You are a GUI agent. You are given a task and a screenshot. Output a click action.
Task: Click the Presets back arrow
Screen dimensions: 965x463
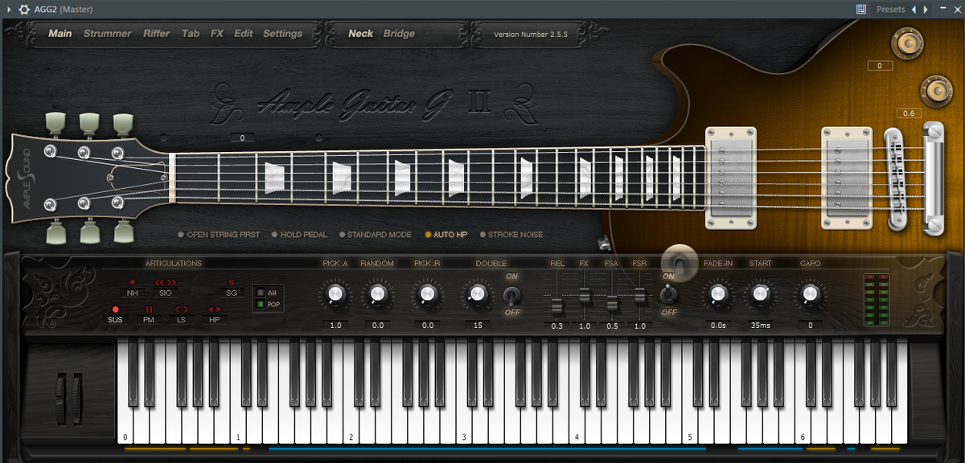click(x=914, y=10)
